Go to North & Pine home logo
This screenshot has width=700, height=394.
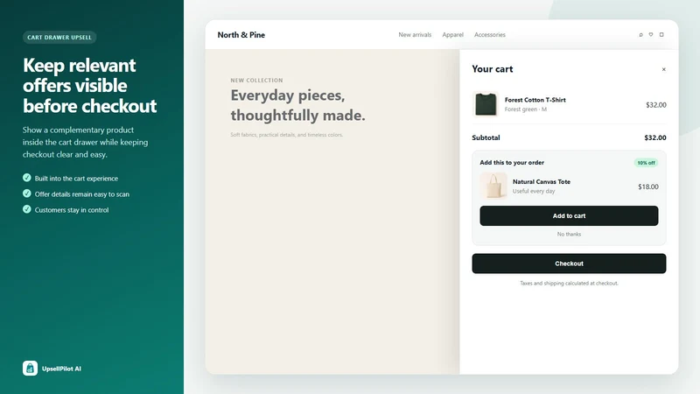tap(241, 35)
